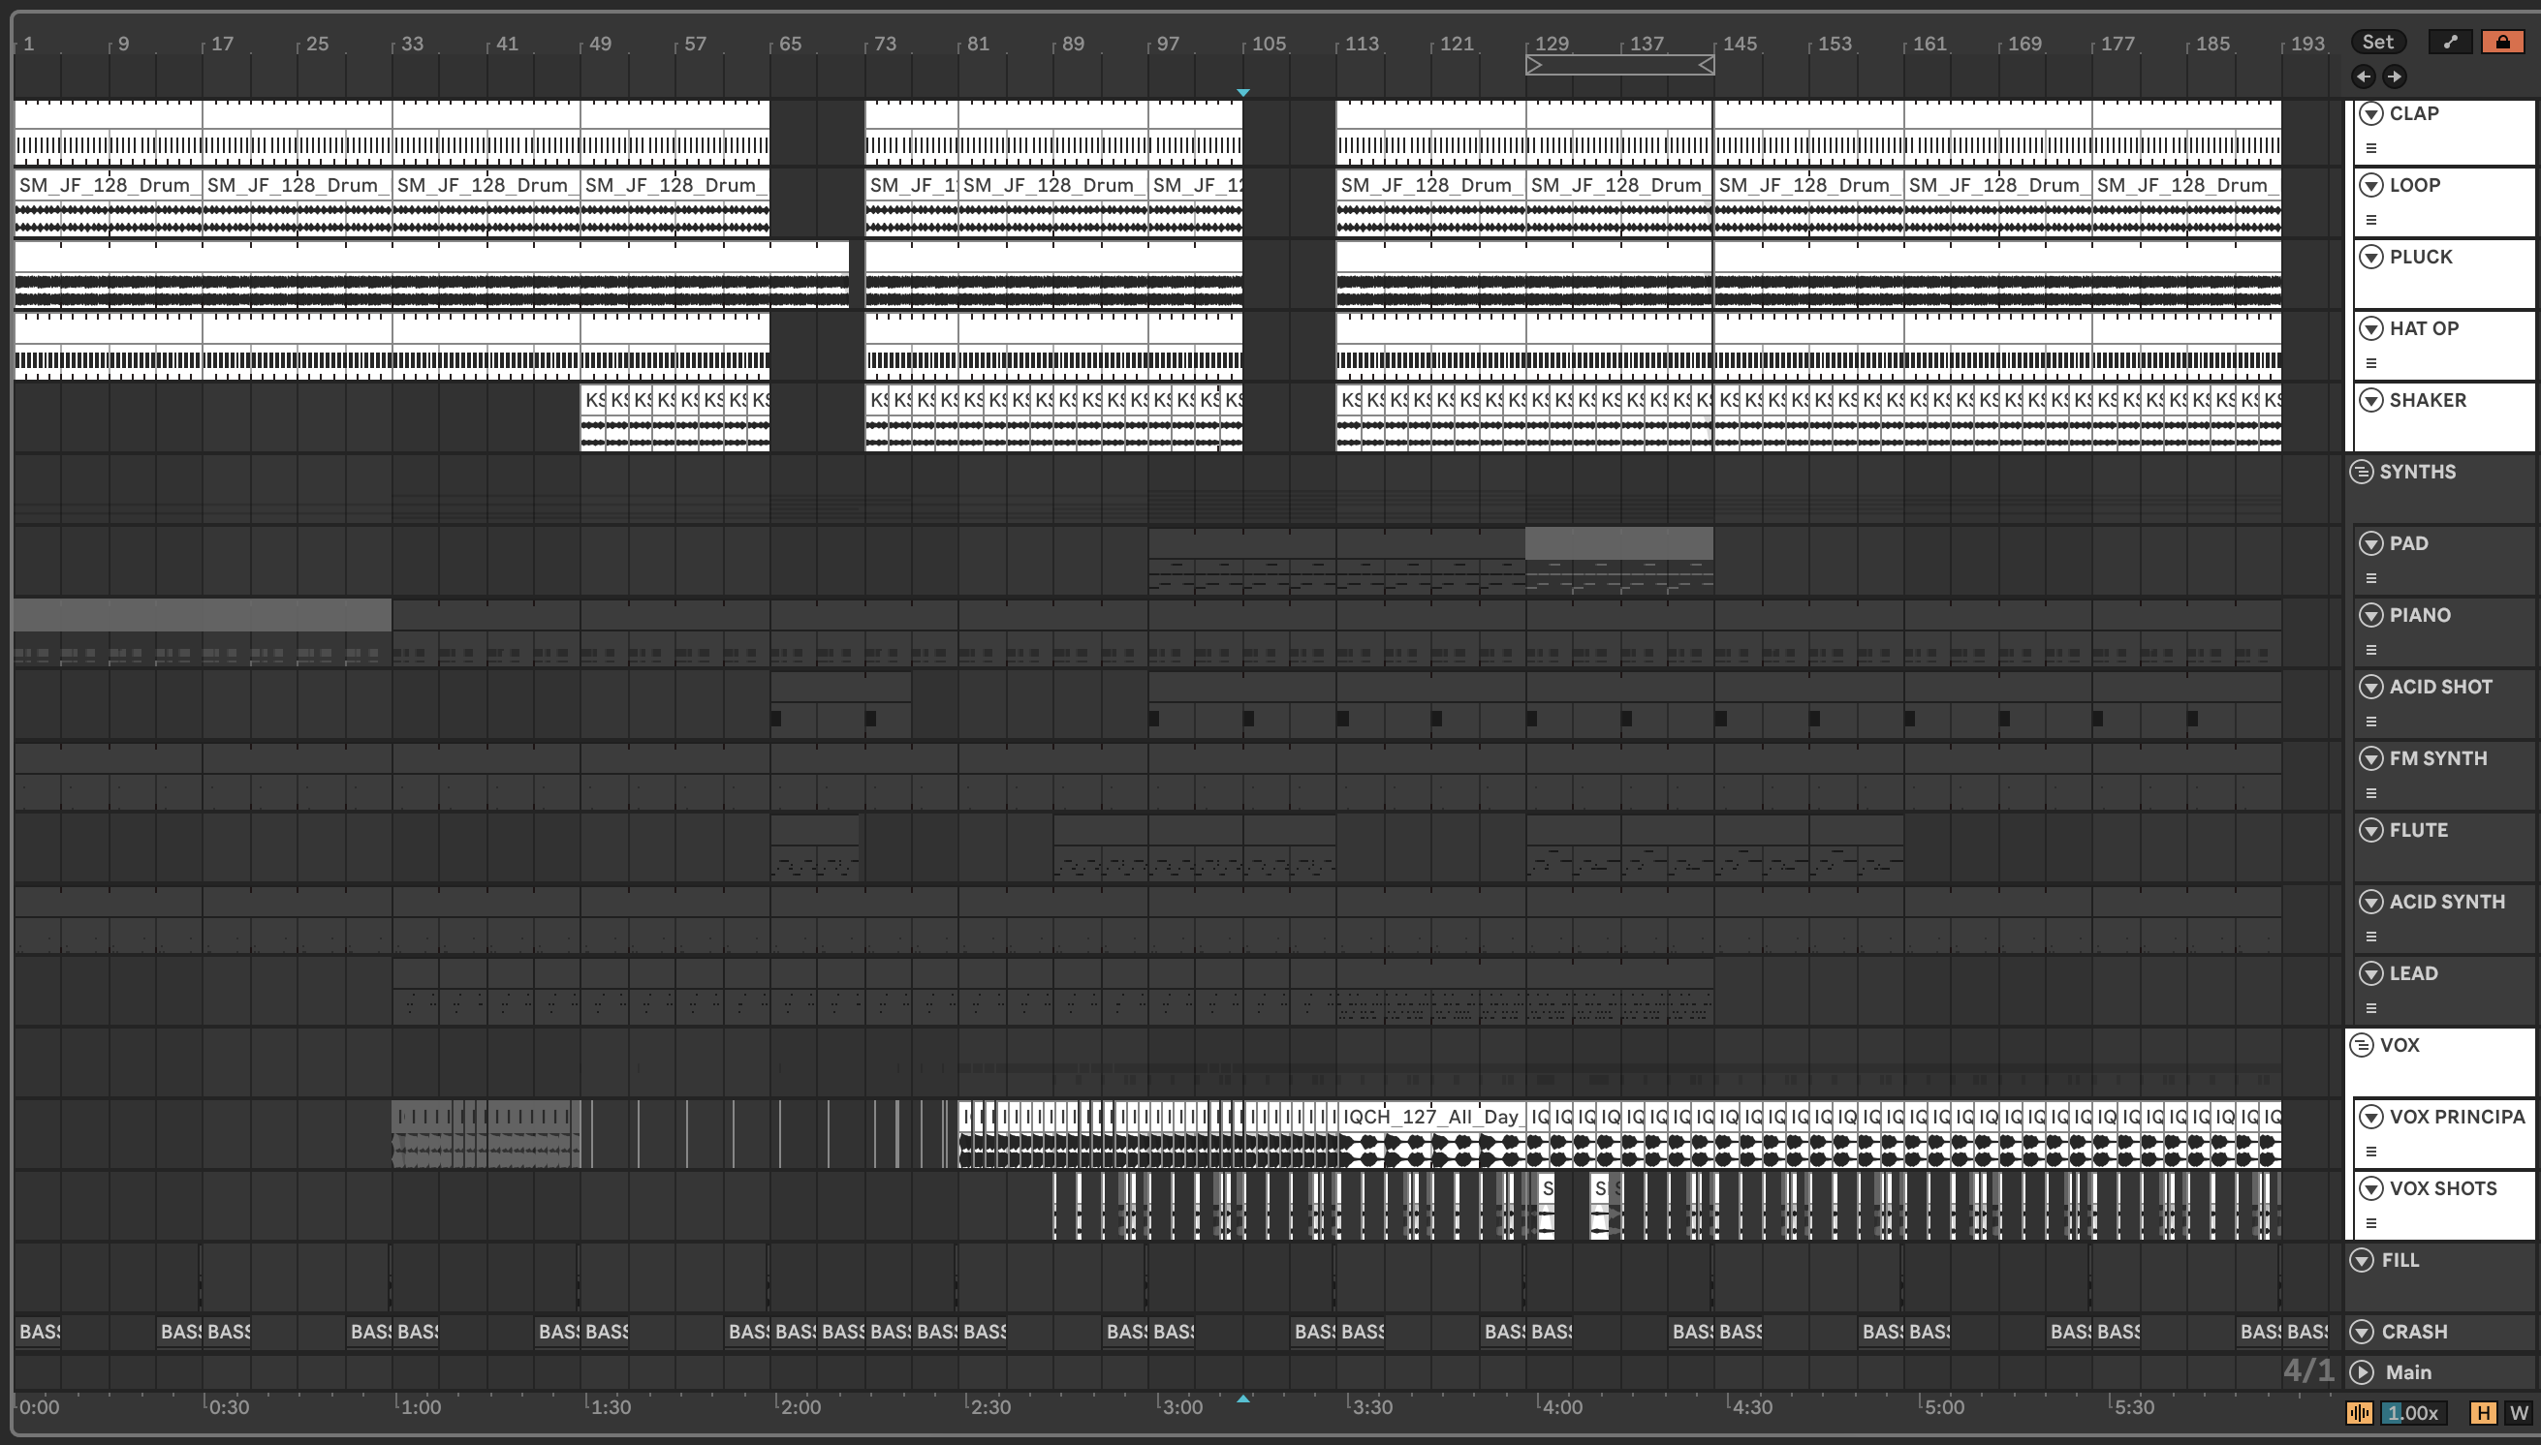Toggle the W optimize width button
Viewport: 2541px width, 1445px height.
2519,1413
